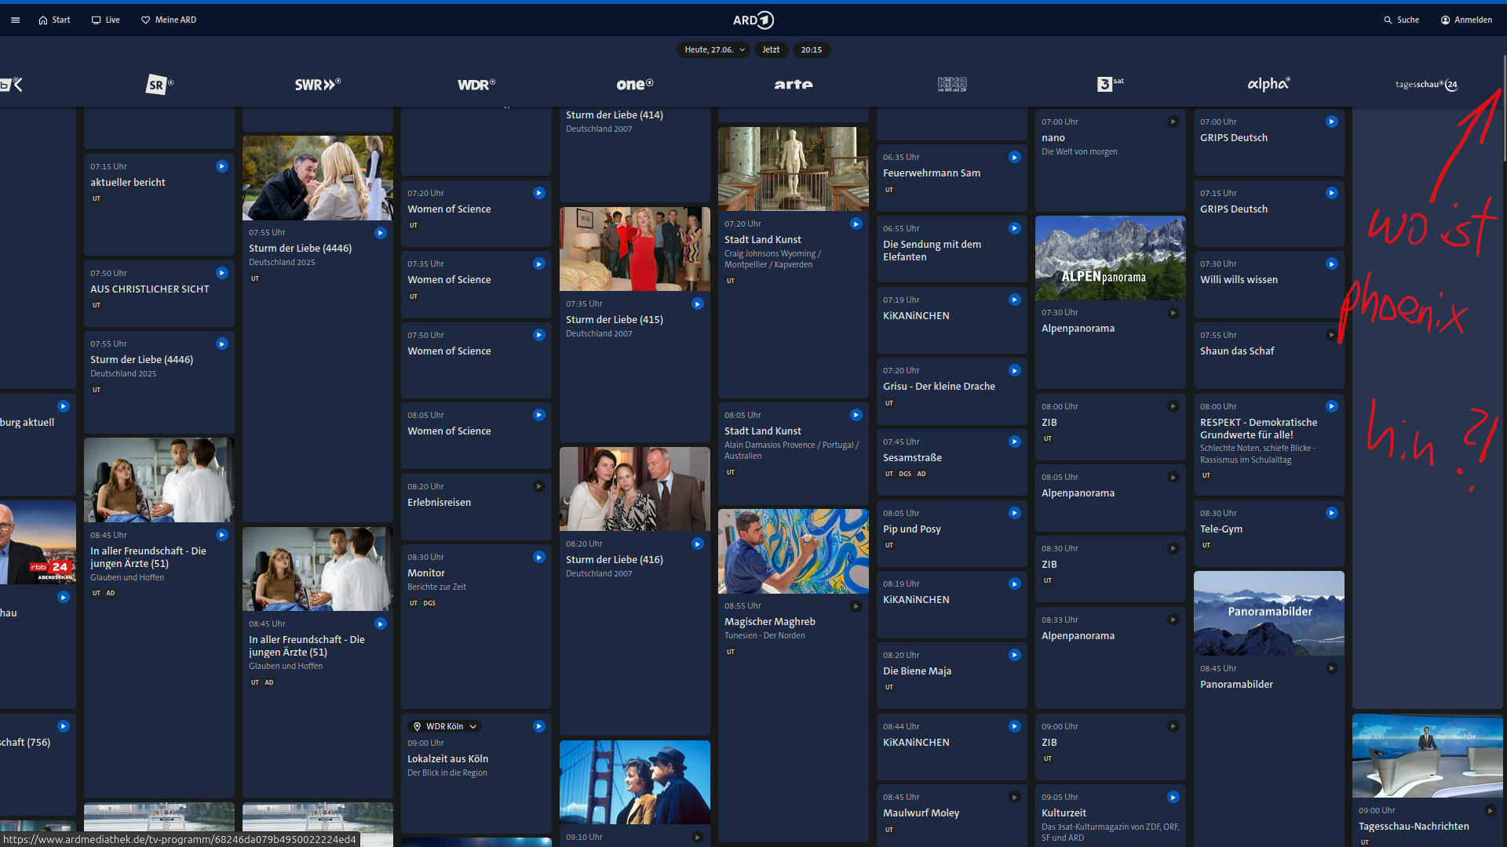Play Sturm der Liebe (415)

coord(698,304)
